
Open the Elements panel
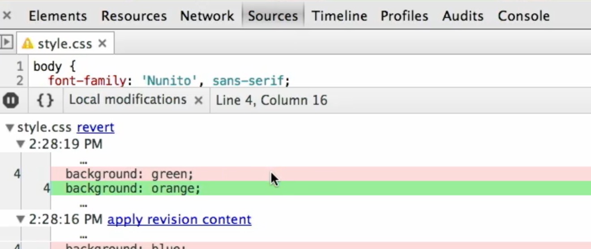57,16
